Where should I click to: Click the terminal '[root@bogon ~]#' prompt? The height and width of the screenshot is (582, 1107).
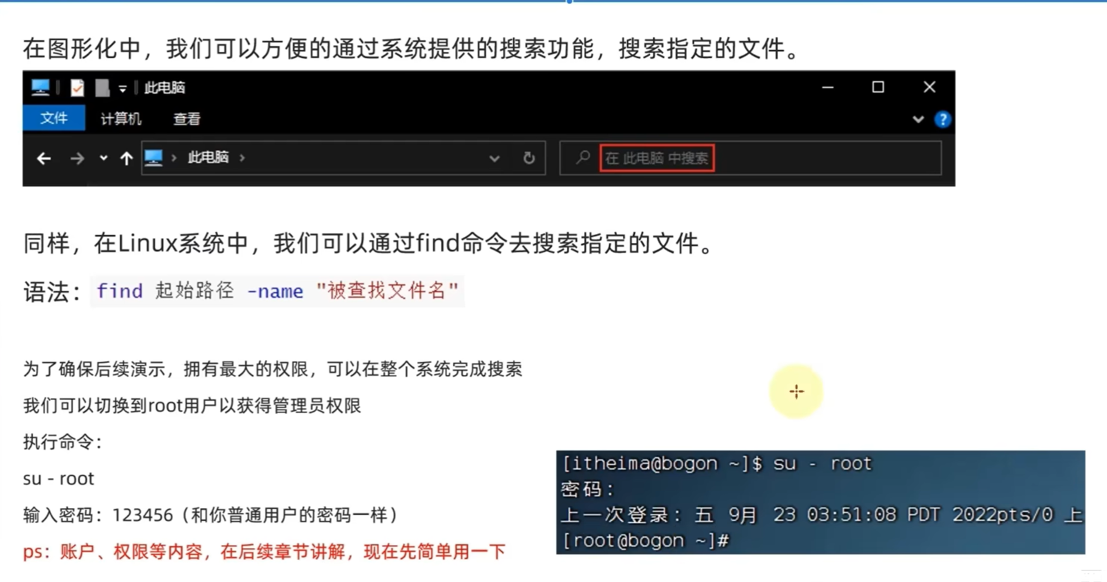pos(646,541)
